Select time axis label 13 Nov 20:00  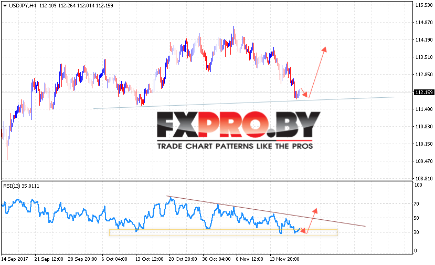click(x=284, y=259)
